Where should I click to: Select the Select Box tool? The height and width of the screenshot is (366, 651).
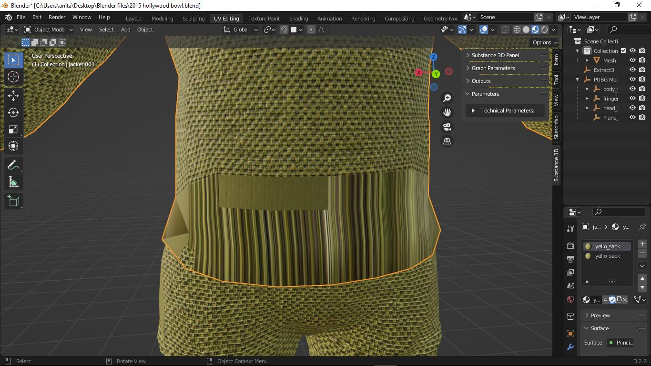click(x=13, y=60)
